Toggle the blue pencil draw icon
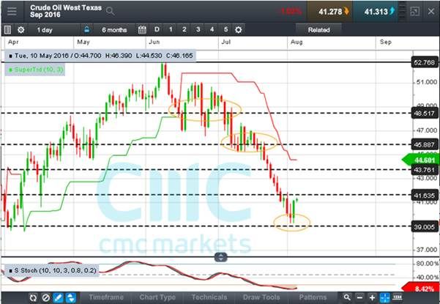The width and height of the screenshot is (440, 304). click(59, 297)
